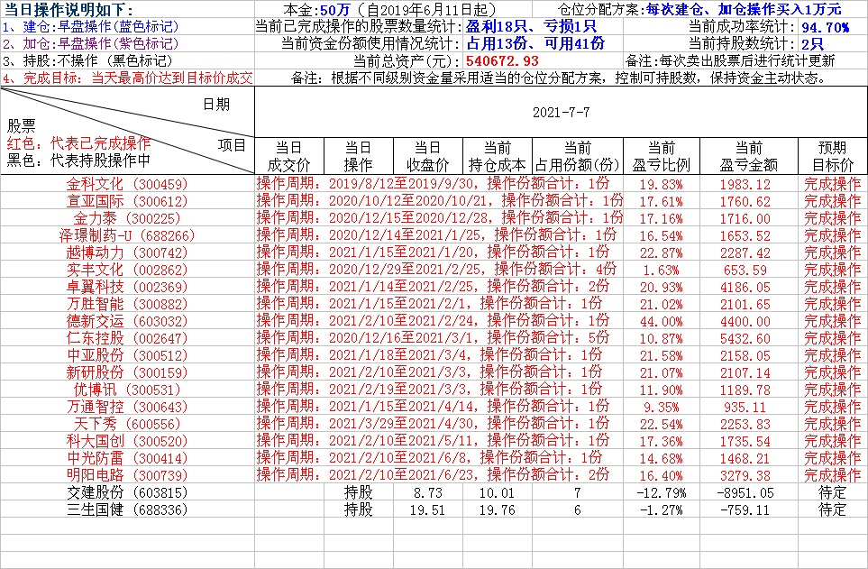Select 待定 in the 三生国健 row
868x569 pixels.
click(x=833, y=509)
